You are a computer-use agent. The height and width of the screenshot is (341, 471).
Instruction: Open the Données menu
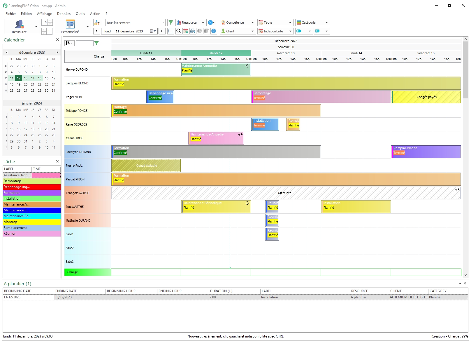64,14
